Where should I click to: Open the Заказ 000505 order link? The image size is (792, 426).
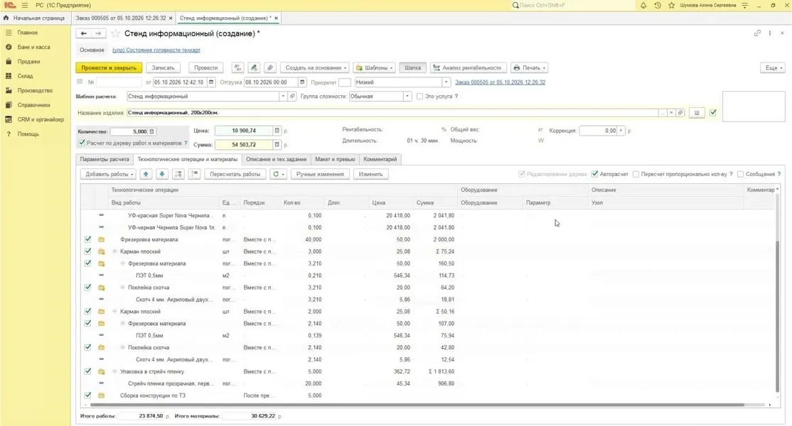pyautogui.click(x=500, y=82)
